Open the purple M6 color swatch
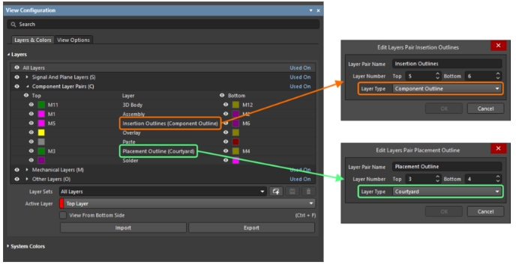 235,124
